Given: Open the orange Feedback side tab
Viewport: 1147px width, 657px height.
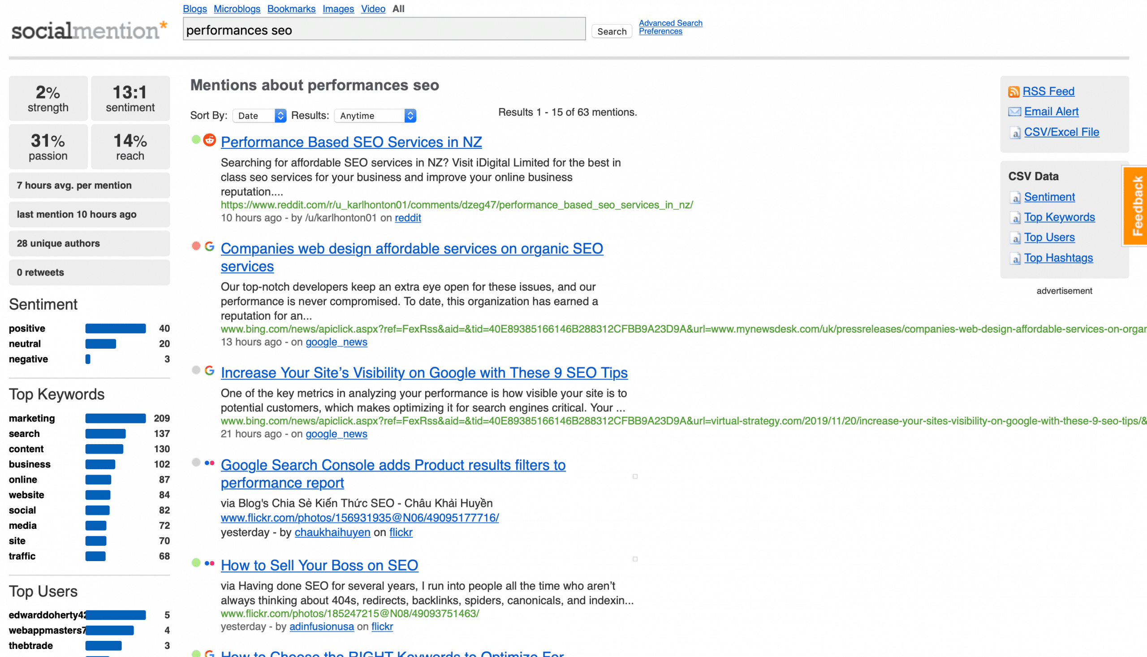Looking at the screenshot, I should [x=1135, y=206].
